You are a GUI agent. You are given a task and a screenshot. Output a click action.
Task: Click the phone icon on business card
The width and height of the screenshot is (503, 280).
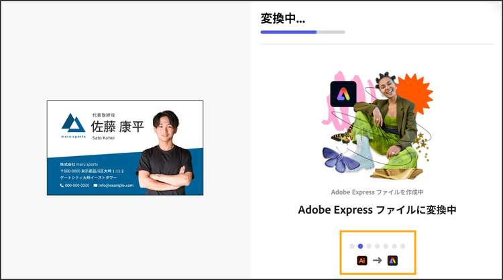(x=62, y=186)
